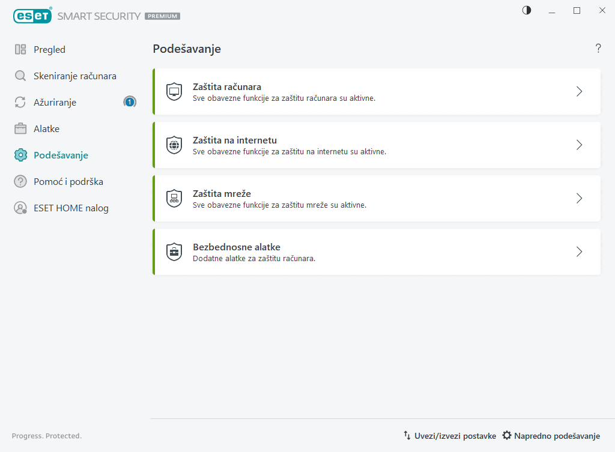Toggle the dark/light contrast mode

(527, 10)
